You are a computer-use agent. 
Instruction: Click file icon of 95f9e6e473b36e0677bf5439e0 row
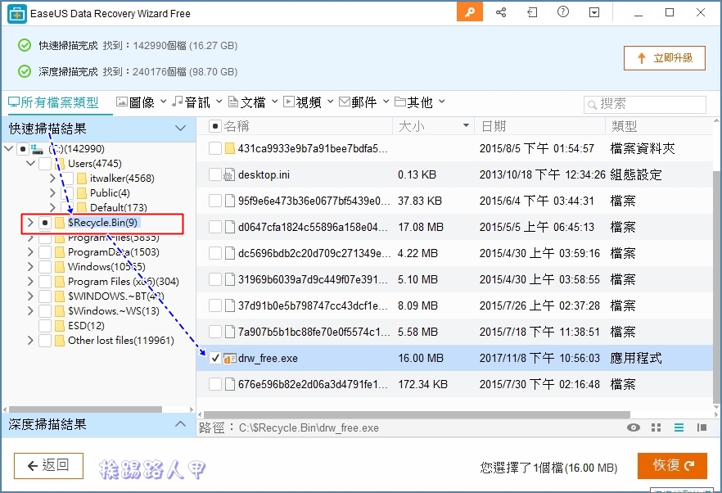[230, 201]
